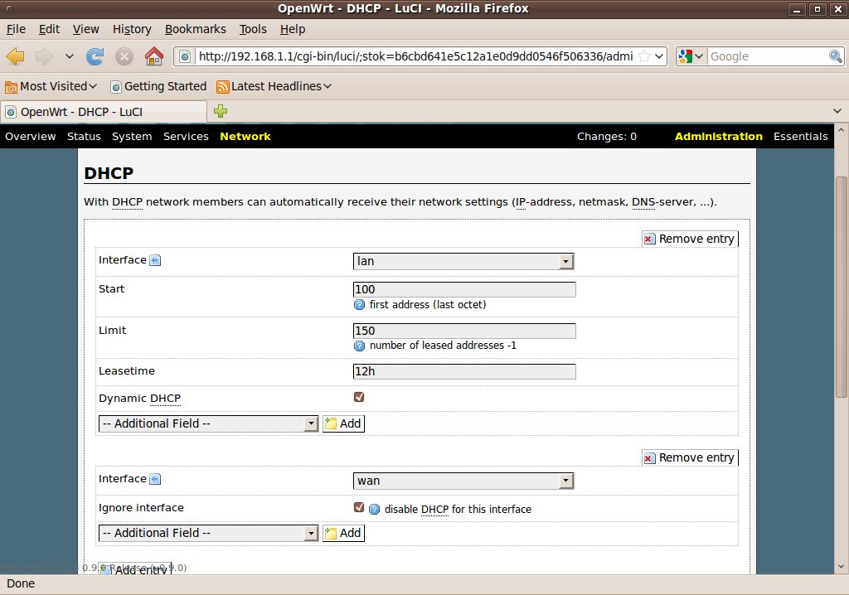Click the icon beside lan Interface label
The width and height of the screenshot is (849, 595).
(x=155, y=260)
